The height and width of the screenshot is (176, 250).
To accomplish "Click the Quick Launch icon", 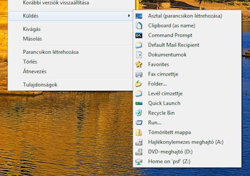I will coord(139,103).
